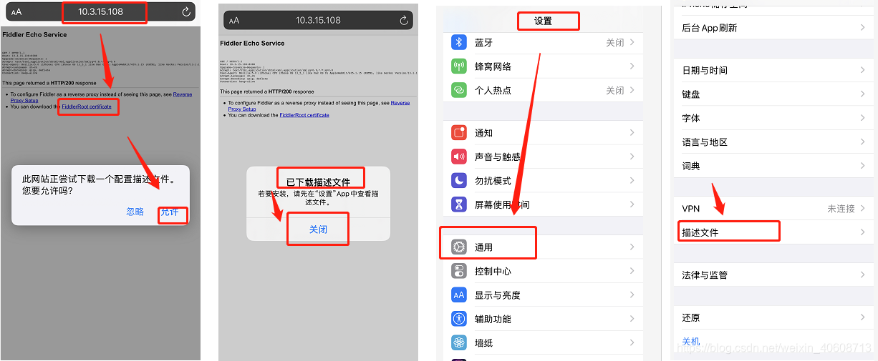Open 语言与地区 row

tap(773, 142)
